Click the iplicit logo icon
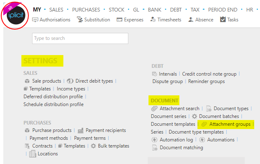Image resolution: width=260 pixels, height=164 pixels. click(15, 15)
